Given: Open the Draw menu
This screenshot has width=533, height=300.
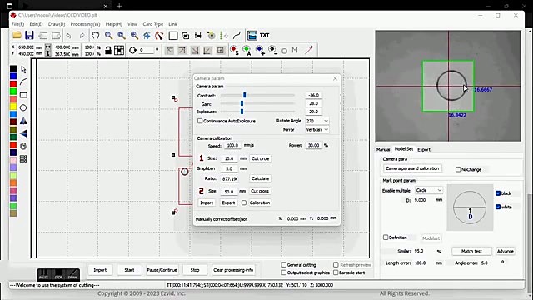Looking at the screenshot, I should (x=57, y=24).
